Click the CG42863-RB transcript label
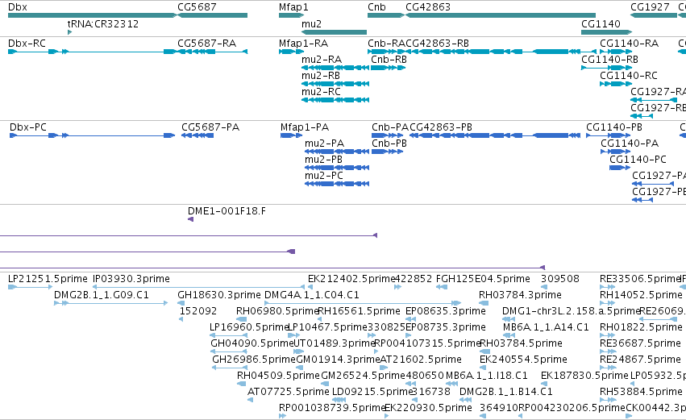Image resolution: width=686 pixels, height=420 pixels. pyautogui.click(x=438, y=44)
